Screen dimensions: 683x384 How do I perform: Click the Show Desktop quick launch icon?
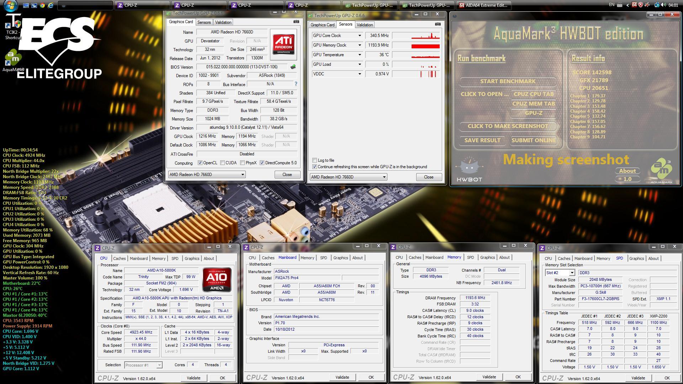(26, 5)
